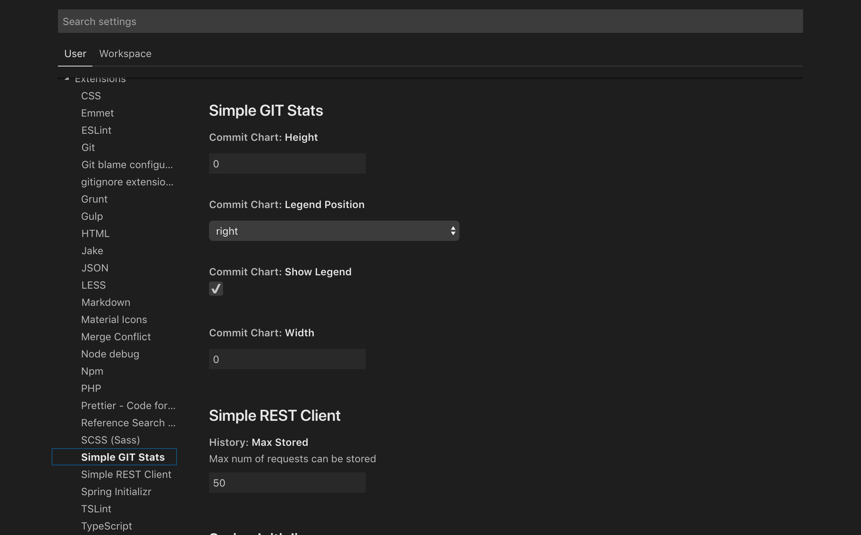861x535 pixels.
Task: Click the Commit Chart Width input
Action: (287, 359)
